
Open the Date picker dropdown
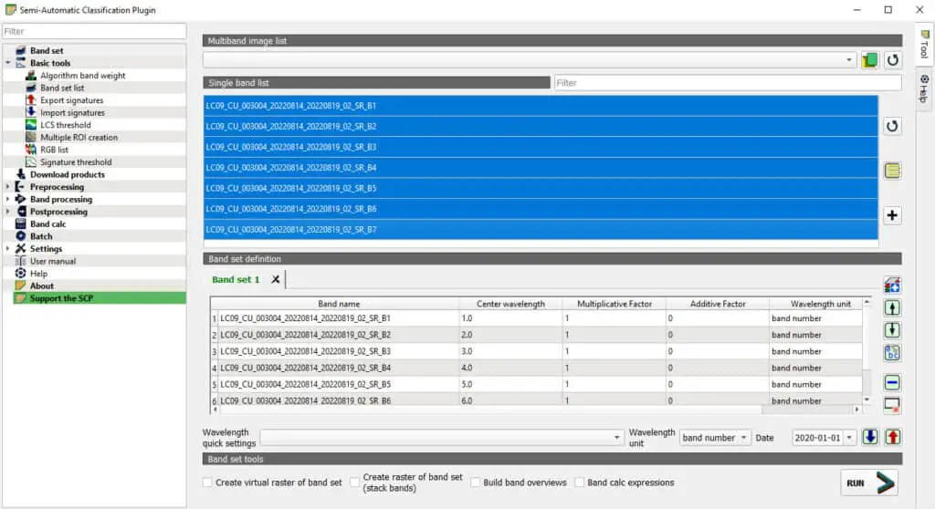849,438
